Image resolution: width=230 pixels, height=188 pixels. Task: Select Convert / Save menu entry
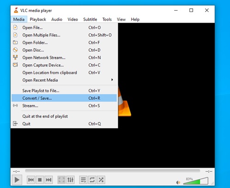(x=64, y=98)
